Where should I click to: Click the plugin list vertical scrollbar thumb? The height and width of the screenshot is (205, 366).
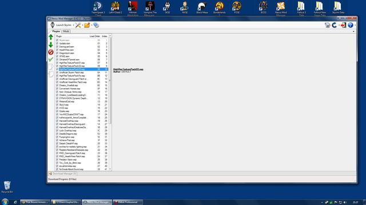pyautogui.click(x=110, y=80)
